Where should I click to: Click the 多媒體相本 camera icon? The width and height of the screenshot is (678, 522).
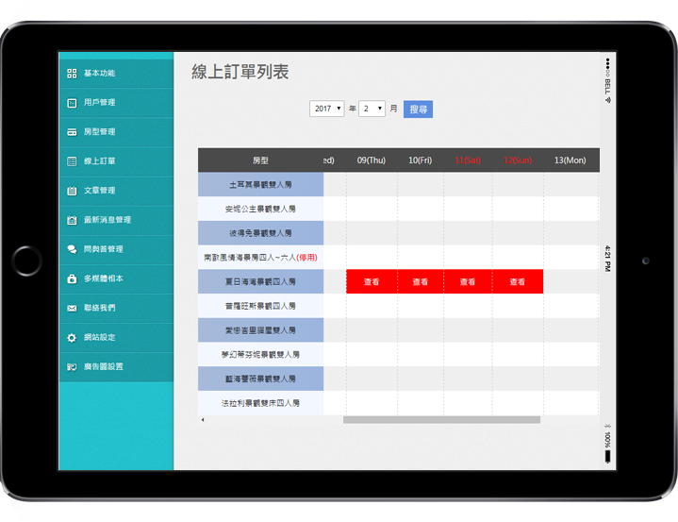pos(72,278)
